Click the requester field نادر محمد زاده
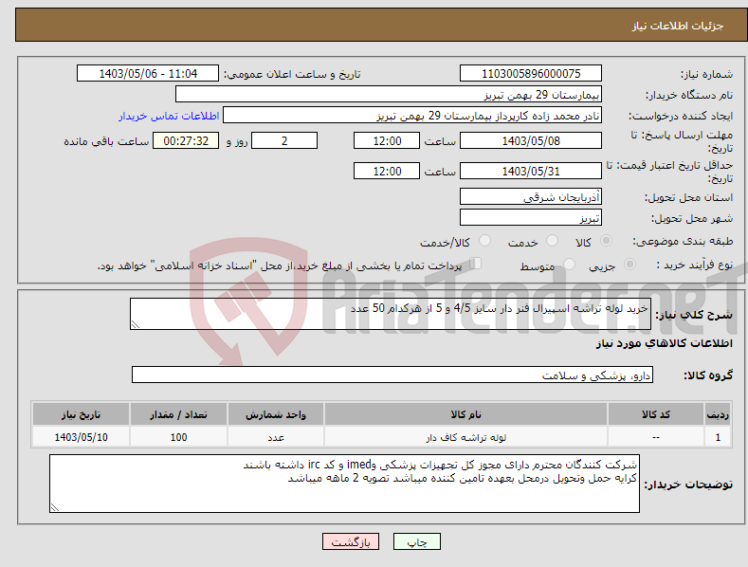 (412, 115)
